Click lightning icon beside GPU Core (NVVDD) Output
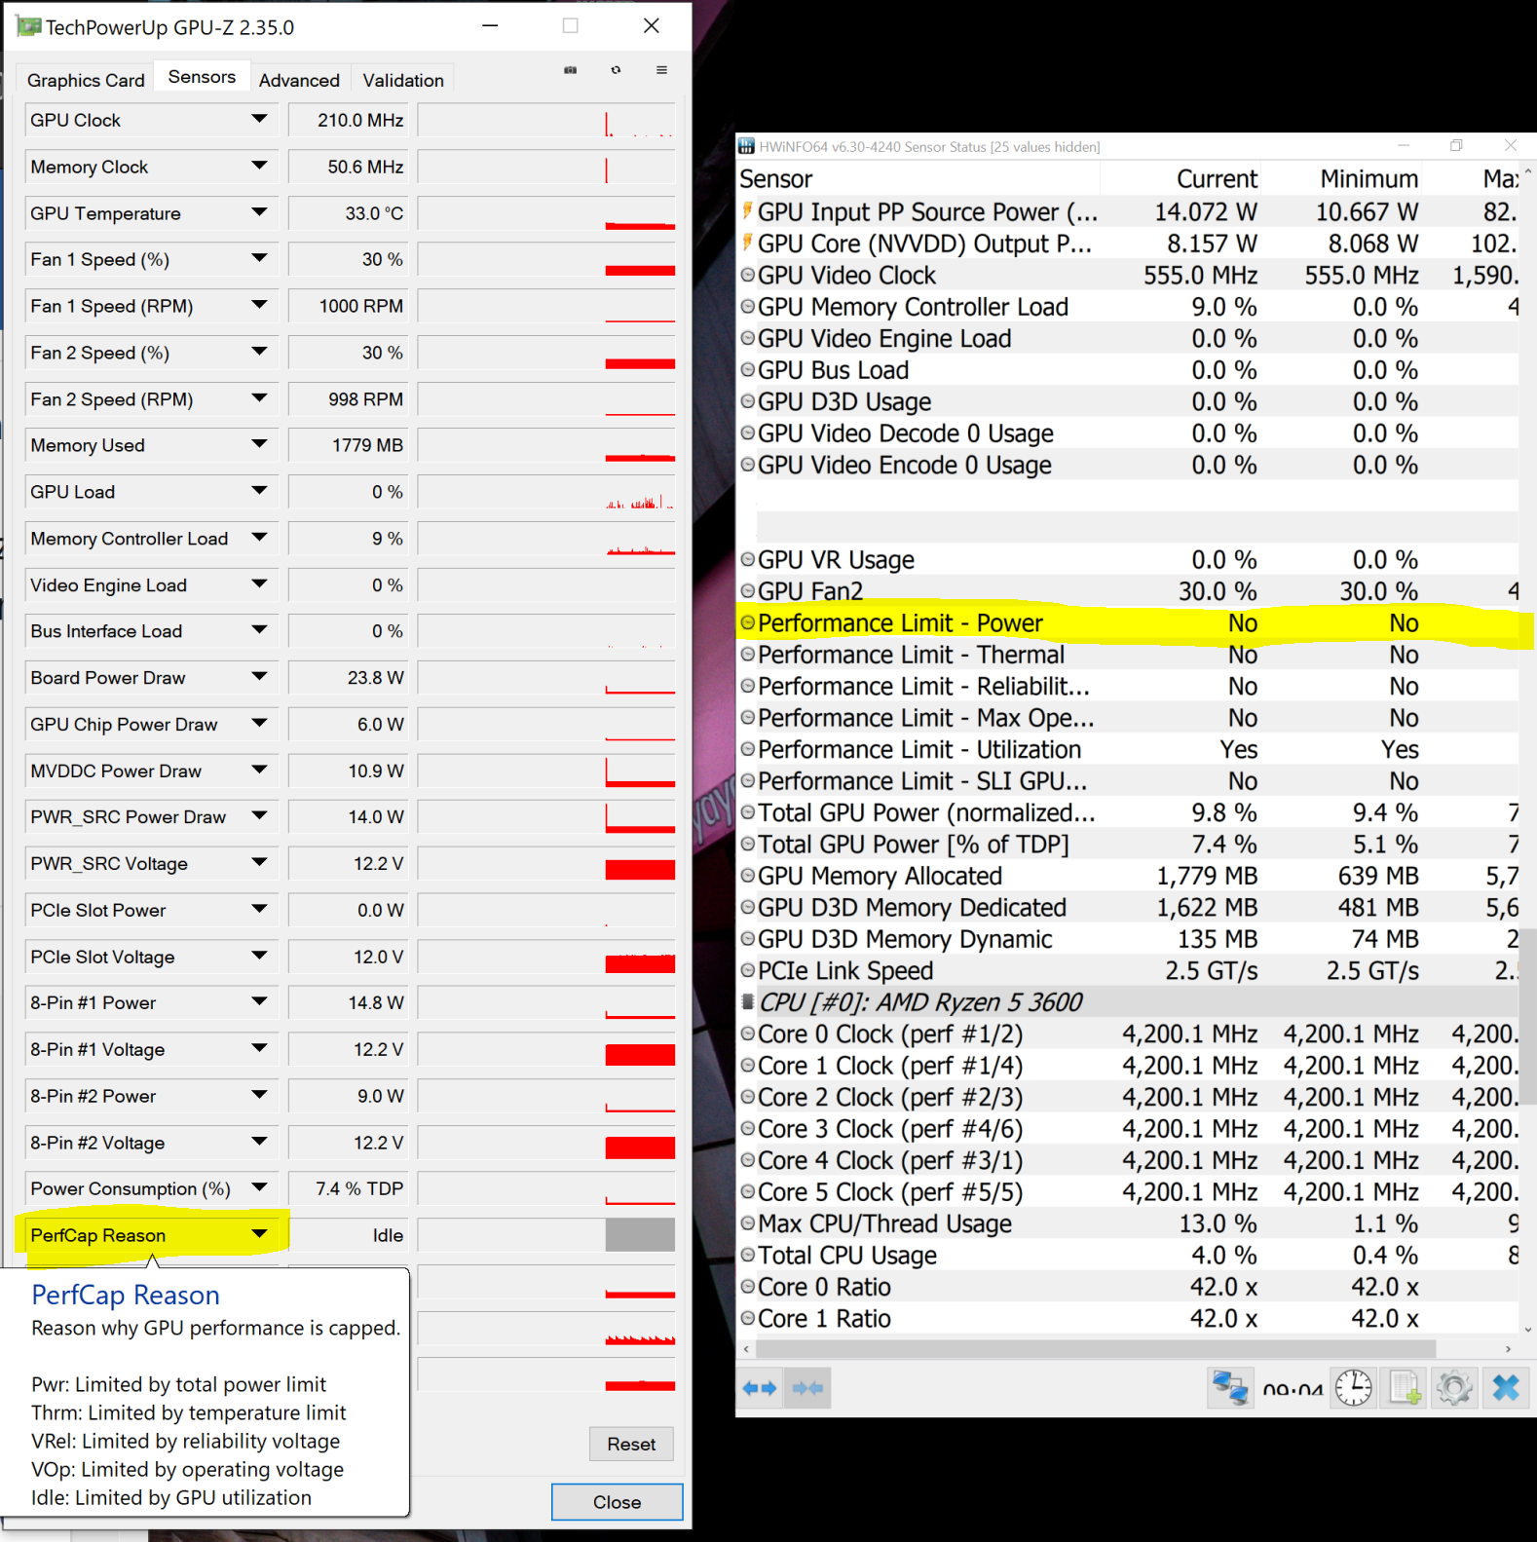 click(x=747, y=243)
